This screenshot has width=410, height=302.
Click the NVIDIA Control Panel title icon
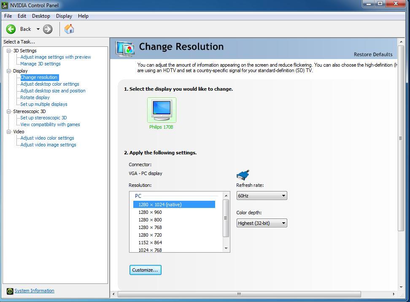pyautogui.click(x=5, y=5)
